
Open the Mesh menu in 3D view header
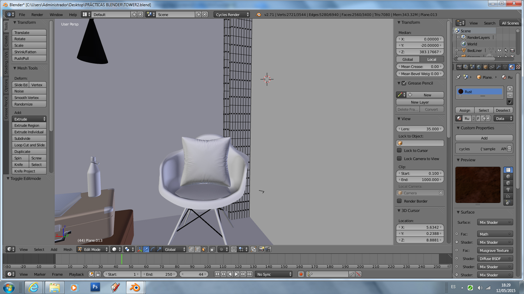68,250
